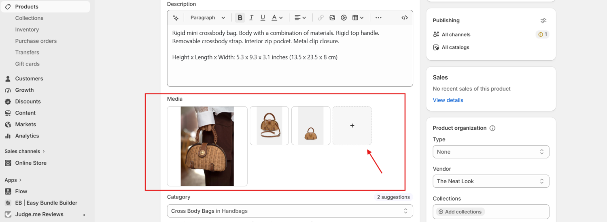This screenshot has width=607, height=222.
Task: View the 2 suggestions category badge
Action: coord(393,197)
